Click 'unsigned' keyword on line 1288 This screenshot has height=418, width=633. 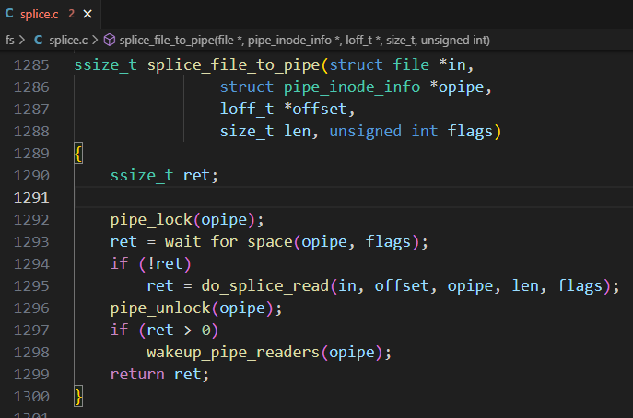coord(366,131)
